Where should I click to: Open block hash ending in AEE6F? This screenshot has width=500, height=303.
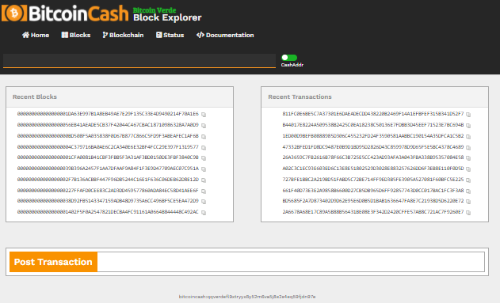(108, 191)
